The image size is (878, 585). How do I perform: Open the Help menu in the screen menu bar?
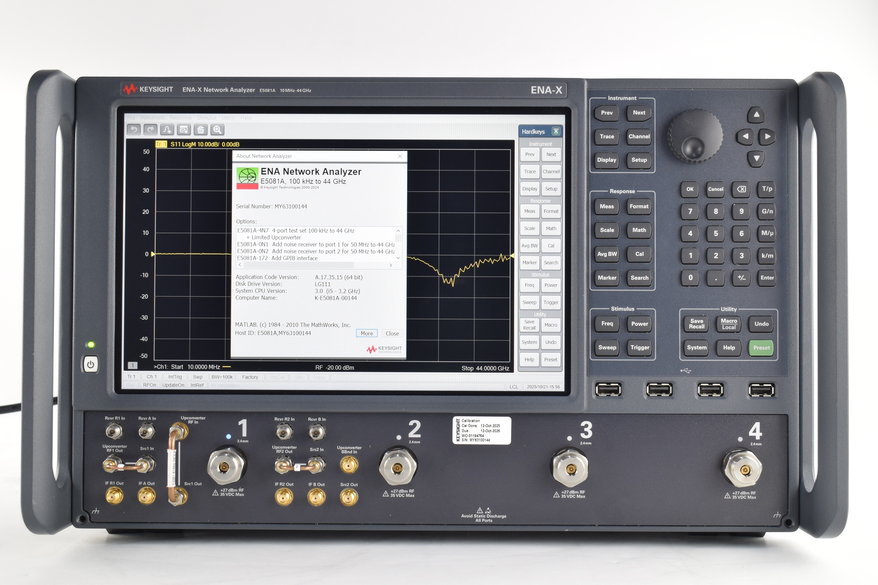(246, 118)
